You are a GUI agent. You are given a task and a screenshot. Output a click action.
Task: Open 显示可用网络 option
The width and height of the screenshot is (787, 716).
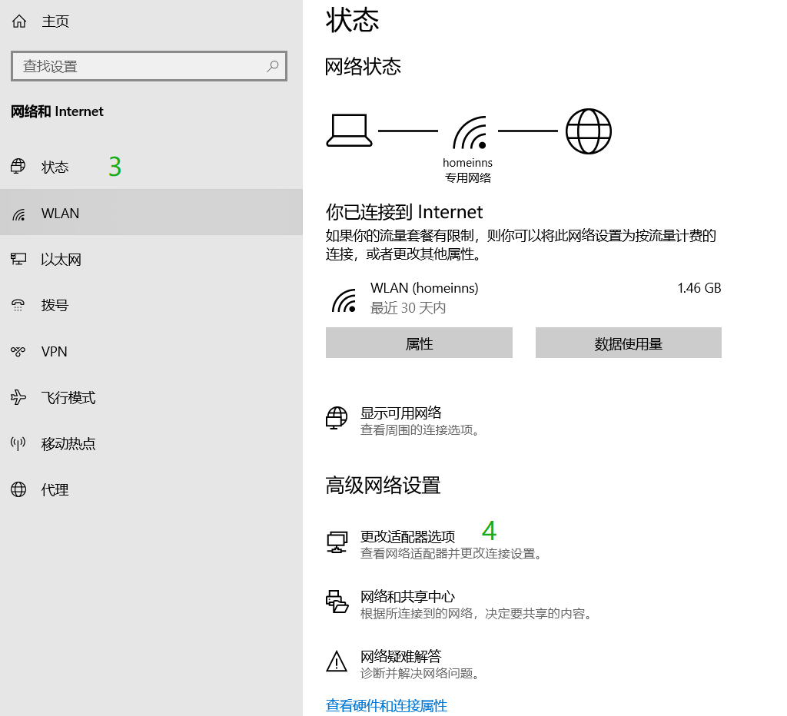[x=401, y=413]
